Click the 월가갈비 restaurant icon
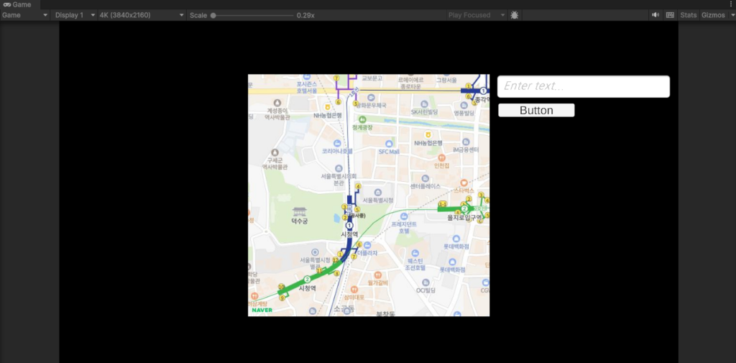The image size is (736, 363). [378, 275]
